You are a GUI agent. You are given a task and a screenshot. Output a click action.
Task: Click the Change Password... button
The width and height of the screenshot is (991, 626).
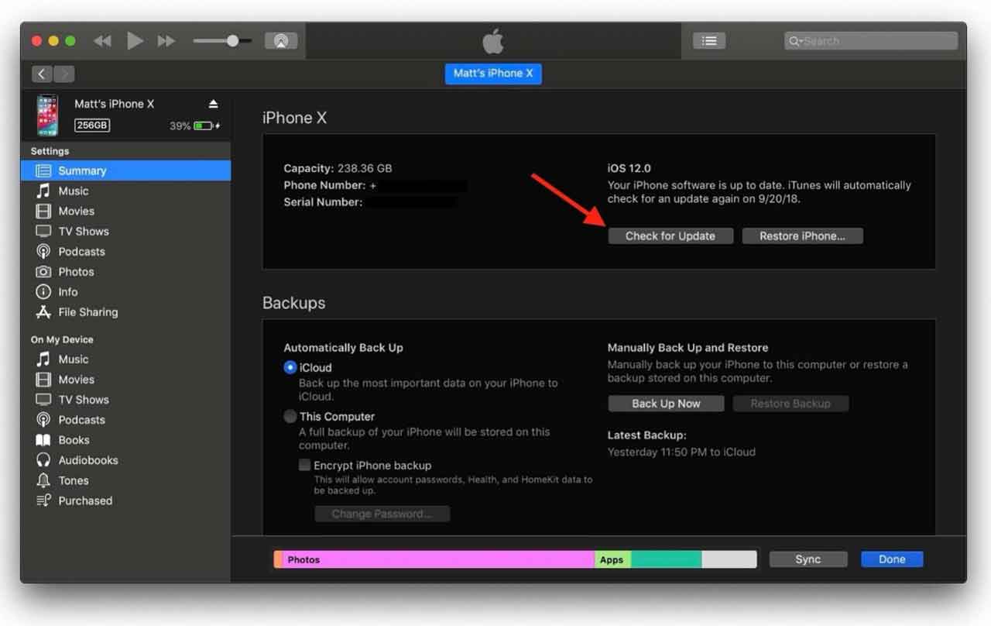tap(382, 514)
